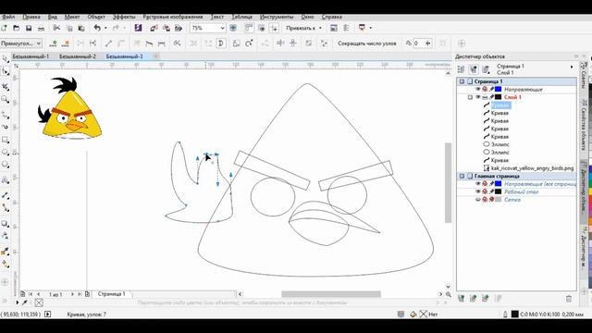This screenshot has width=592, height=333.
Task: Open the options launcher dropdown arrow
Action: pos(370,28)
